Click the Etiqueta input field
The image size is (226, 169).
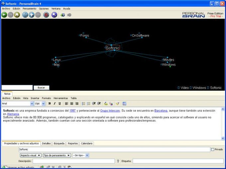tap(178, 161)
